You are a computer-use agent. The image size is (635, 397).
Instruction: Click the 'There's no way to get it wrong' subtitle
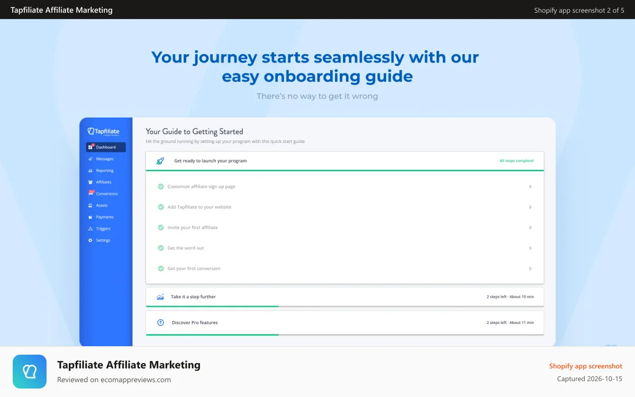click(317, 96)
